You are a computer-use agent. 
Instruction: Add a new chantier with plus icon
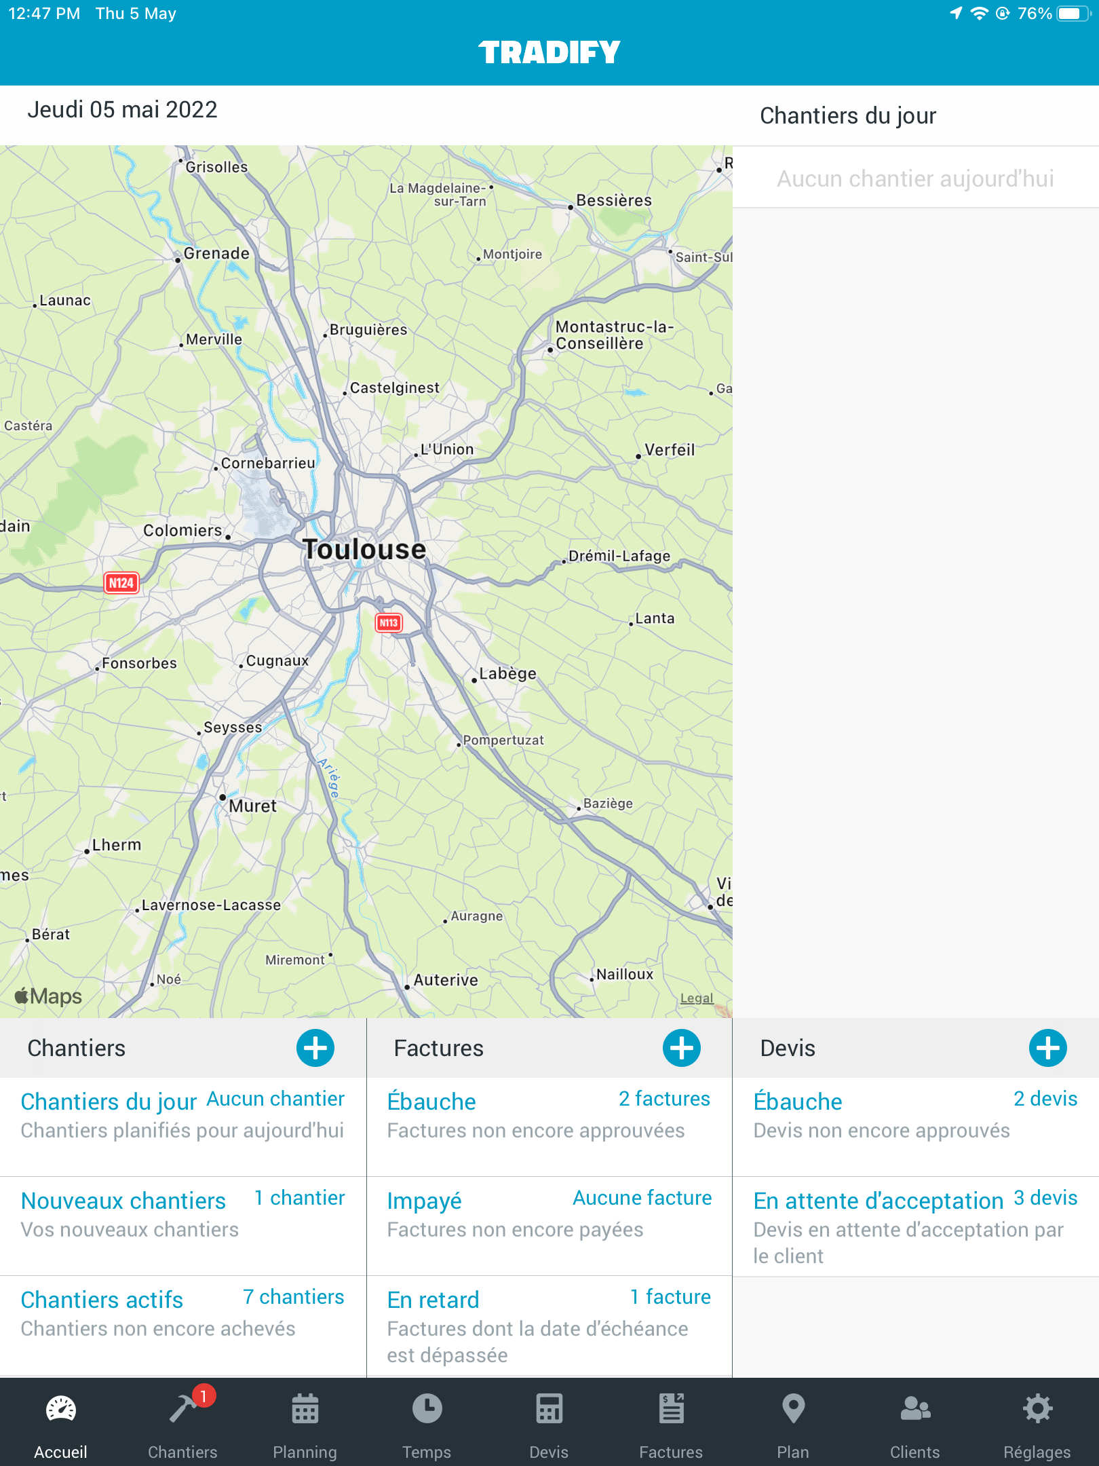315,1048
